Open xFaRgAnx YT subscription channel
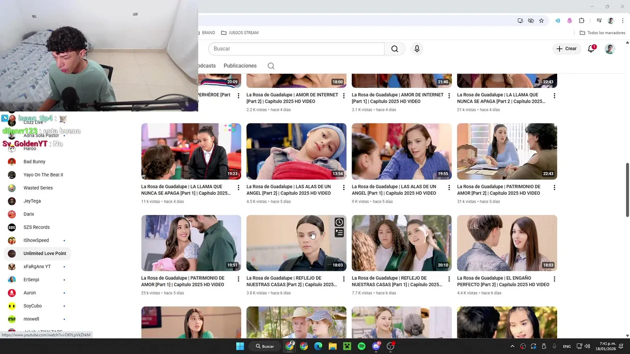 [x=37, y=266]
